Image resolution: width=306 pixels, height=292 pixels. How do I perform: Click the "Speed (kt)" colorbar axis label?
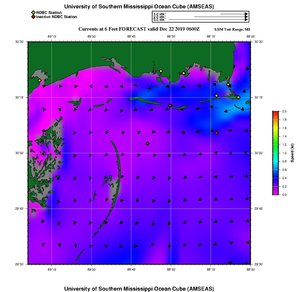(x=292, y=153)
